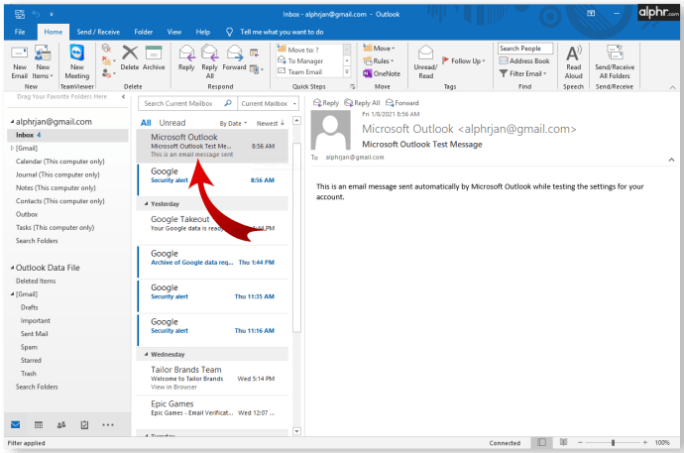This screenshot has height=453, width=684.
Task: Open the New Items button
Action: (43, 61)
